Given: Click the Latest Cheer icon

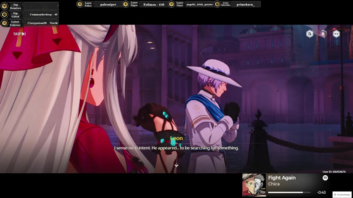Looking at the screenshot, I should click(x=171, y=4).
